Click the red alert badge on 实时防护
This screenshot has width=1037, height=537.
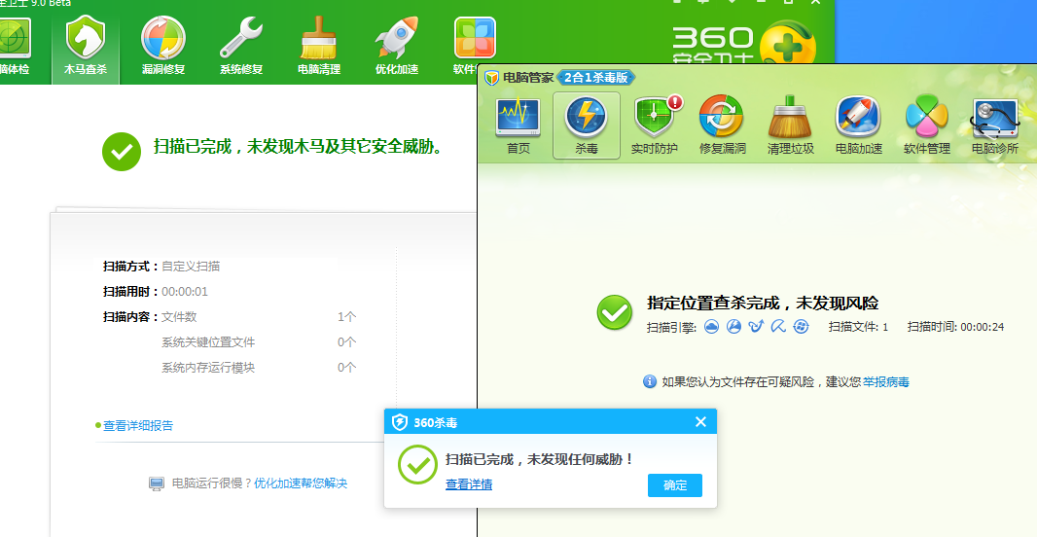click(674, 102)
